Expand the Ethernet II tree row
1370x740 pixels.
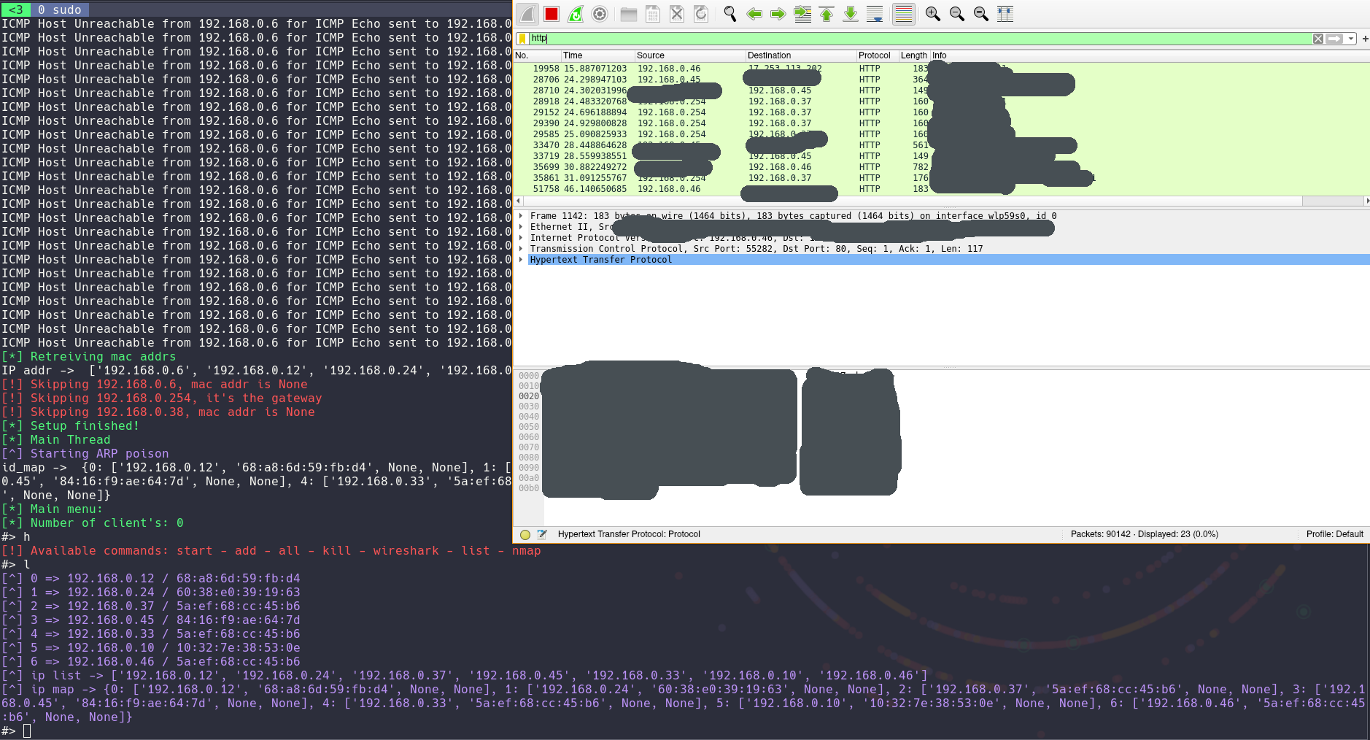(x=521, y=227)
